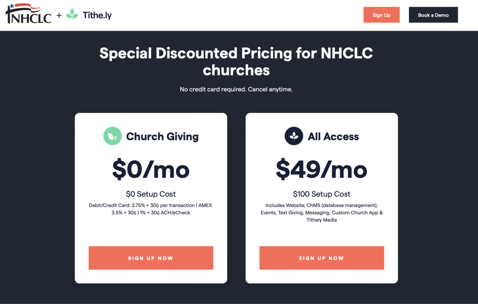Click SIGN UP NOW under Church Giving
This screenshot has height=304, width=478.
[151, 258]
